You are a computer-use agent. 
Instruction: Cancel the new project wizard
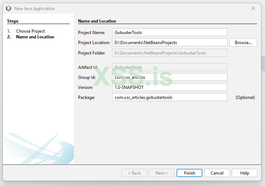click(x=217, y=173)
